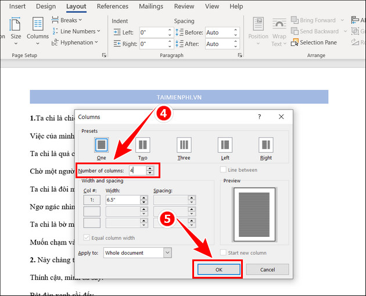Click the TAIMIENPHI.VN header banner
This screenshot has width=366, height=296.
179,97
